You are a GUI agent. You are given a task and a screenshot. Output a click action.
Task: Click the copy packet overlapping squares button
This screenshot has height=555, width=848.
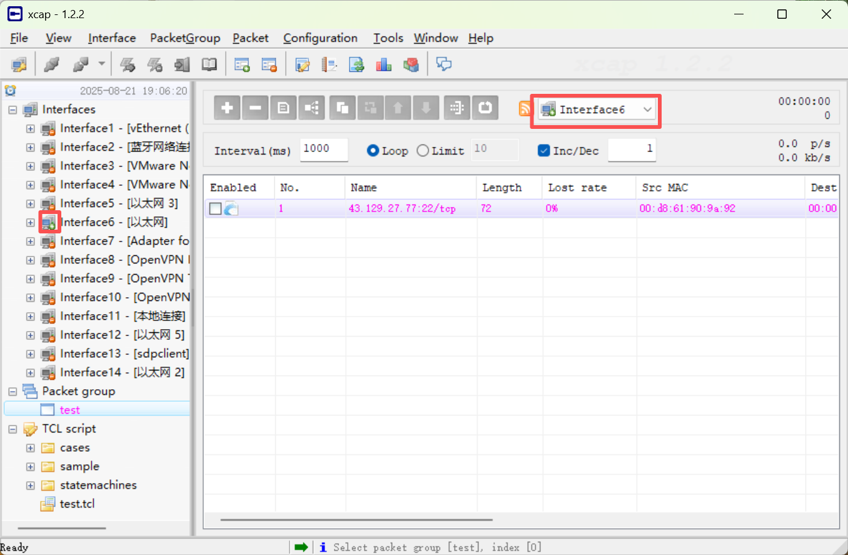pos(342,108)
